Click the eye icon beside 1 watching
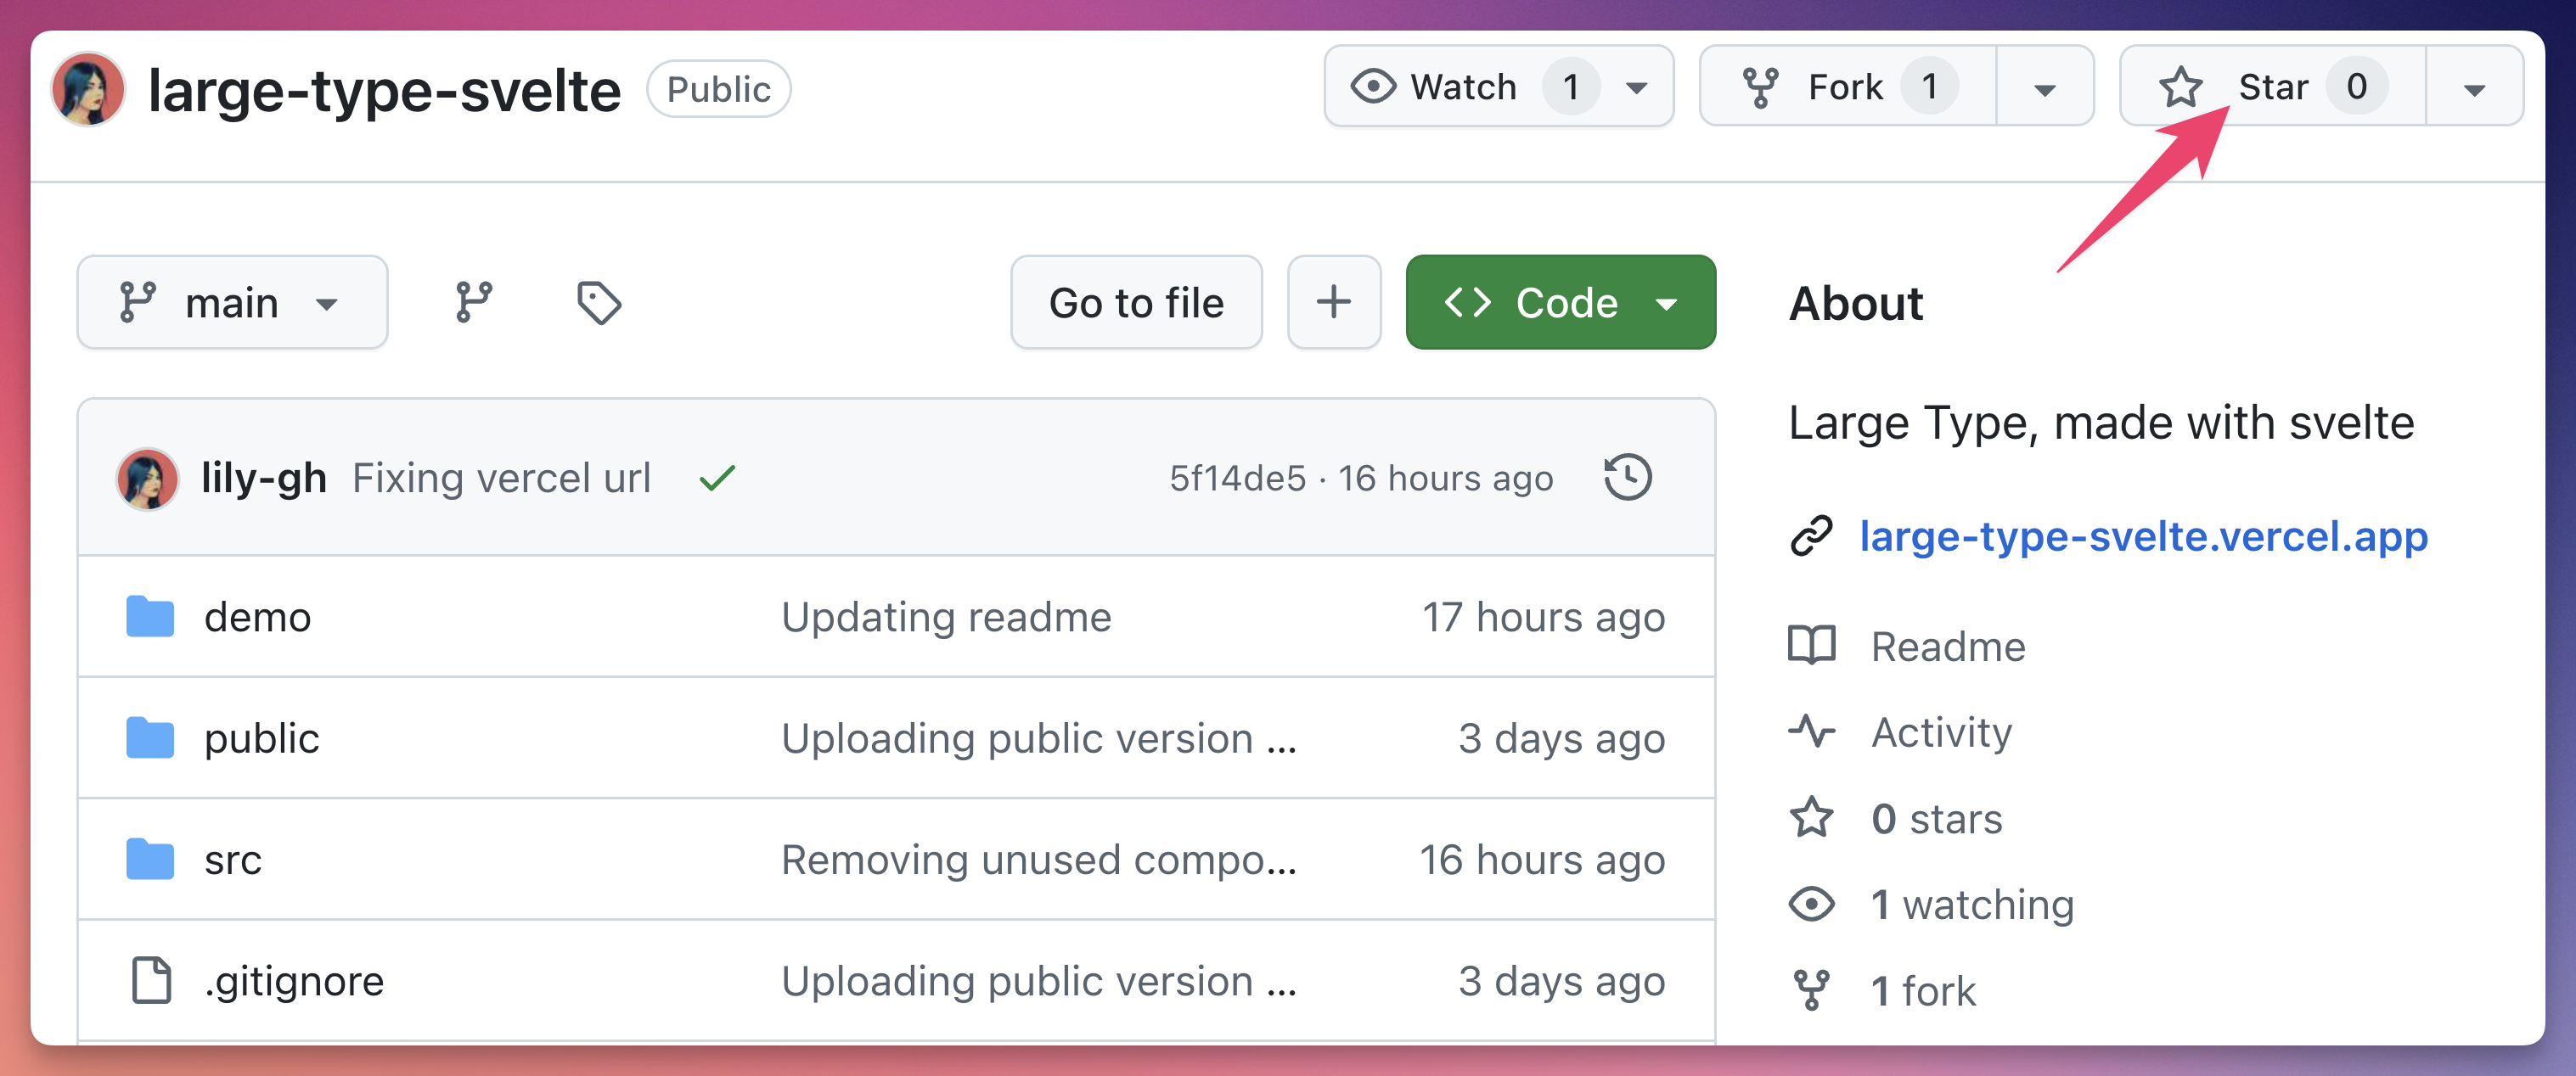 [x=1811, y=904]
